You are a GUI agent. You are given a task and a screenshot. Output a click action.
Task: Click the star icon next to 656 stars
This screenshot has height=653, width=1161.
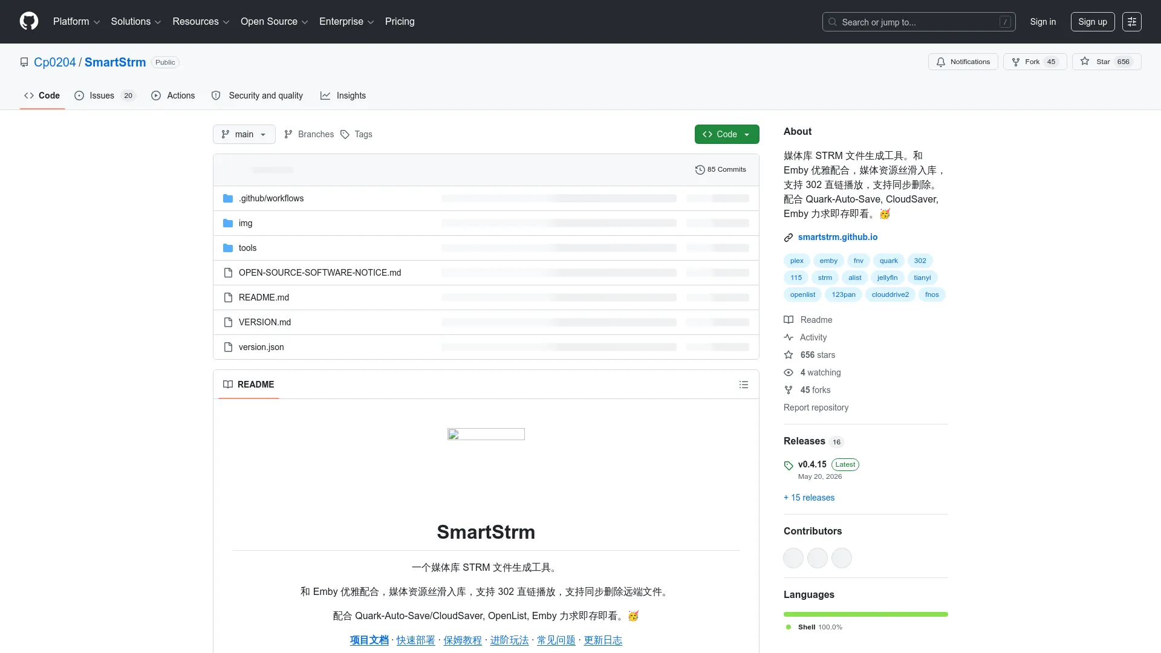(789, 355)
